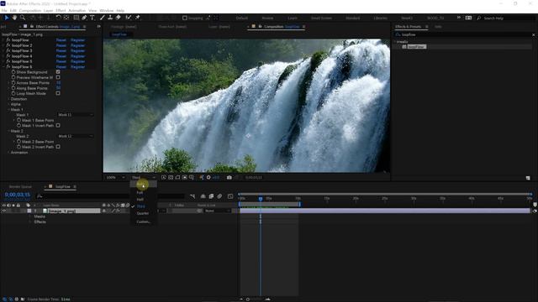Click Reset for loopFlow 5

(x=61, y=61)
